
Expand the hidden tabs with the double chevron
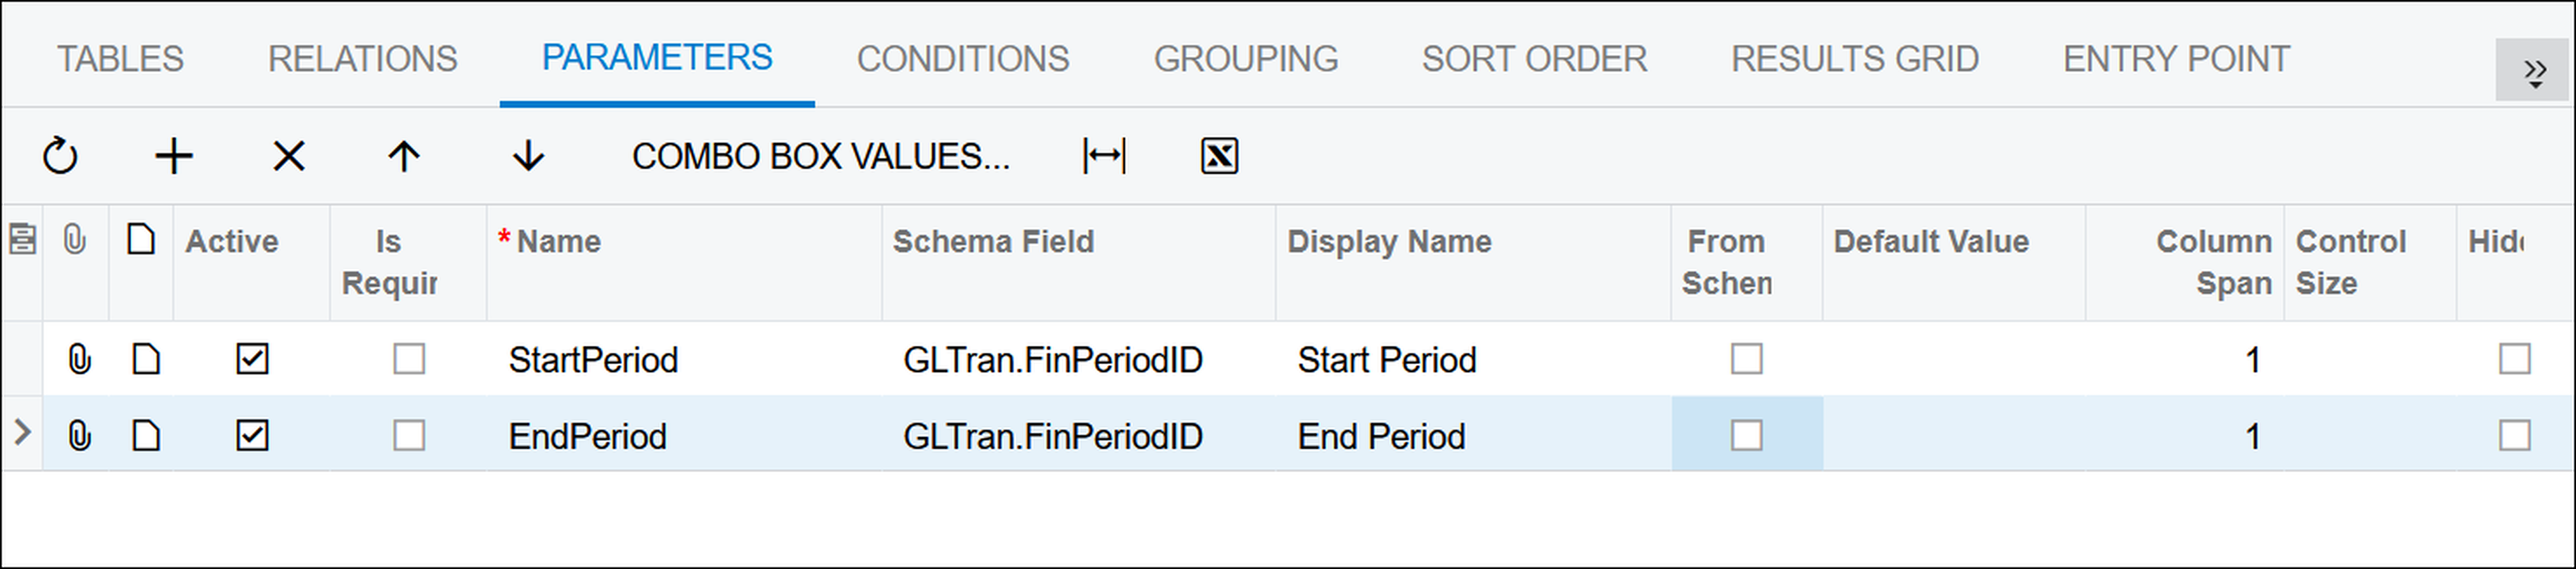click(x=2534, y=71)
